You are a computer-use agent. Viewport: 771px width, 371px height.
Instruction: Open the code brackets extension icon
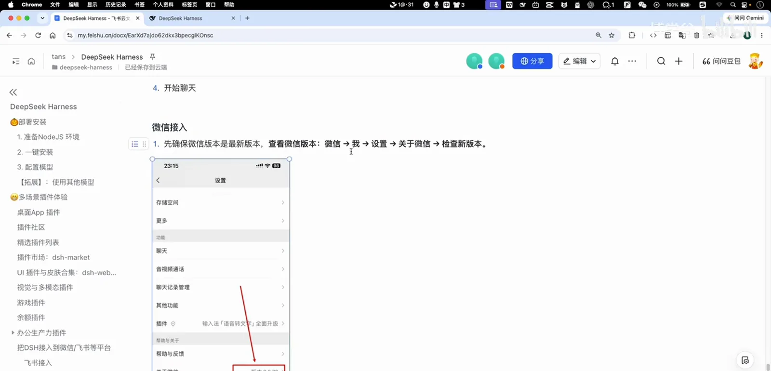[653, 35]
